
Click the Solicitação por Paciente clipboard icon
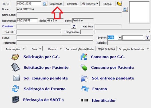click(15, 67)
